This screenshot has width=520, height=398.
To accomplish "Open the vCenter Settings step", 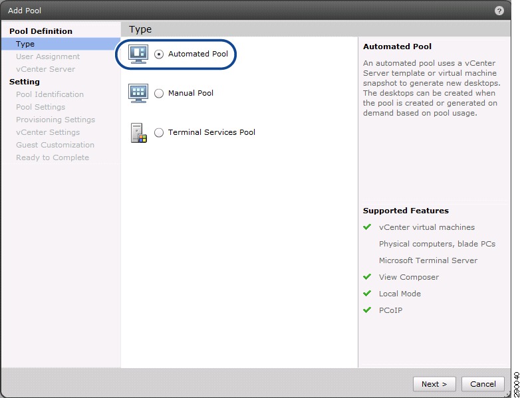I will pyautogui.click(x=48, y=132).
